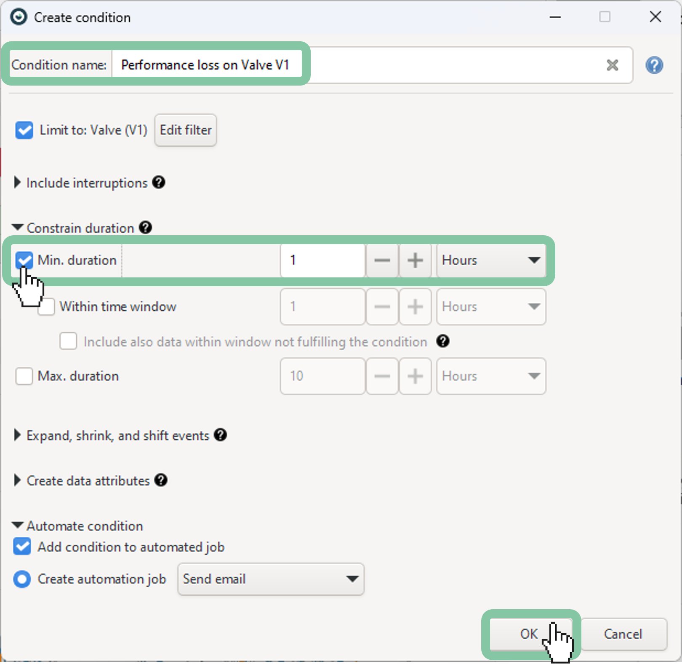This screenshot has height=664, width=682.
Task: Decrease Min. duration with minus button
Action: 382,261
